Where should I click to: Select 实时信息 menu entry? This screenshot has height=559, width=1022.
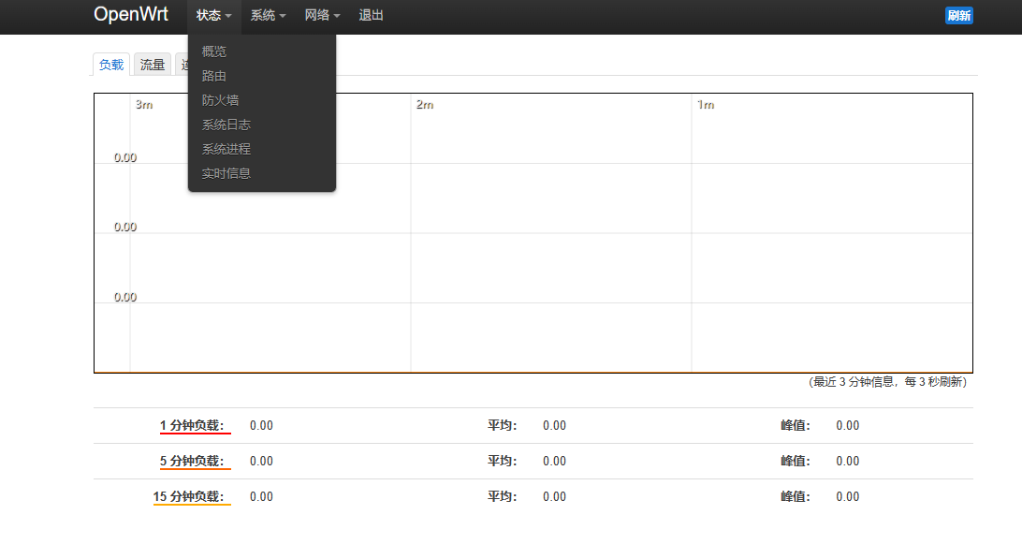(261, 173)
